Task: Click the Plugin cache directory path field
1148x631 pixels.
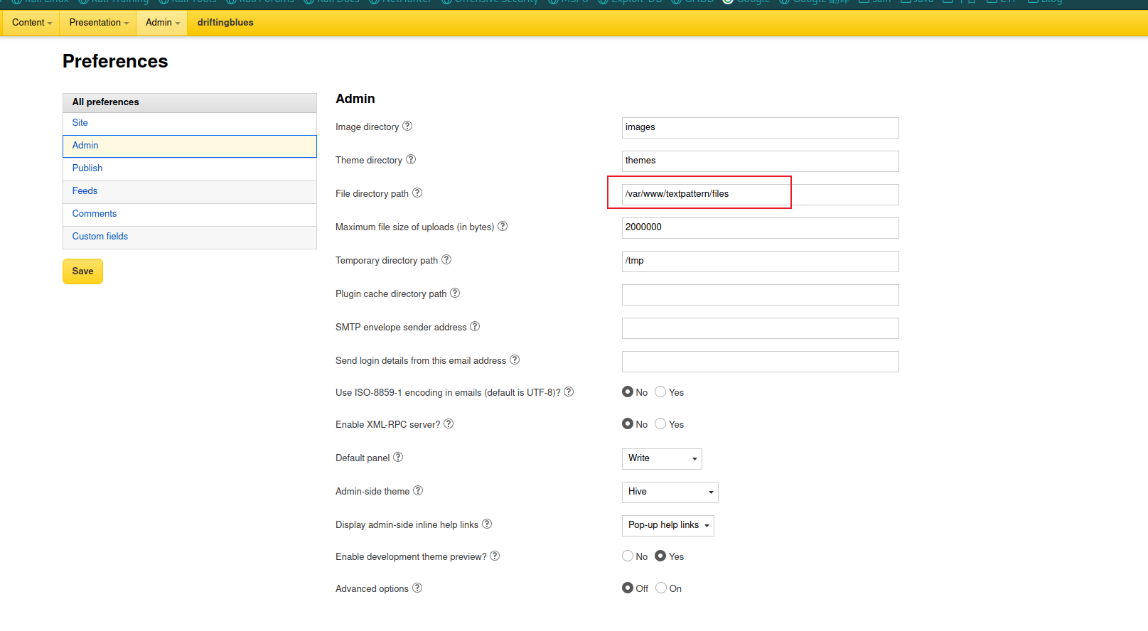Action: 760,295
